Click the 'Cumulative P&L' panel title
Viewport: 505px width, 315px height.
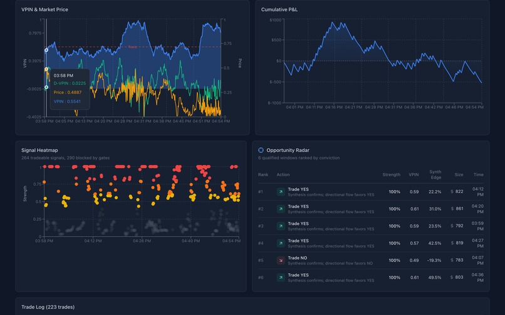tap(279, 9)
